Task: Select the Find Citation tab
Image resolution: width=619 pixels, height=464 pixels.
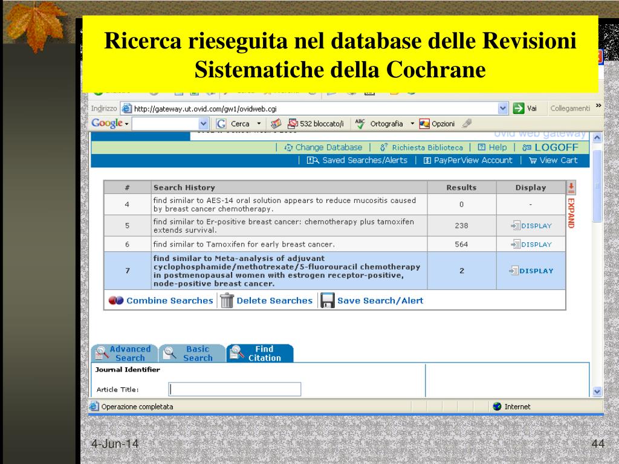Action: (x=260, y=353)
